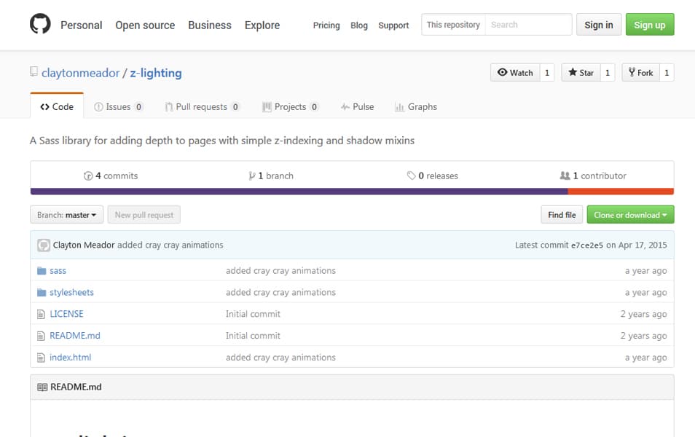695x437 pixels.
Task: Open the Initial commit message in LICENSE row
Action: click(x=253, y=314)
